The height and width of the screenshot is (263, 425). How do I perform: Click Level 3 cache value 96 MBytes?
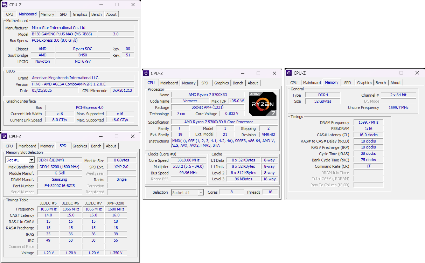pyautogui.click(x=243, y=179)
